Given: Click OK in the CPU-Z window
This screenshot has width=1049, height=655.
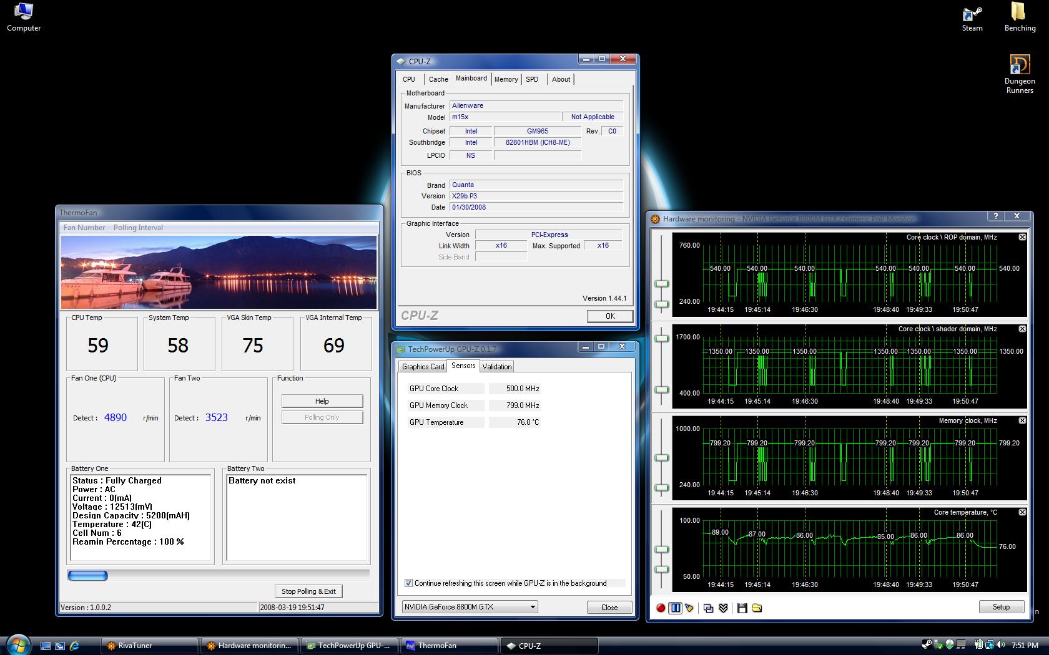Looking at the screenshot, I should [610, 316].
